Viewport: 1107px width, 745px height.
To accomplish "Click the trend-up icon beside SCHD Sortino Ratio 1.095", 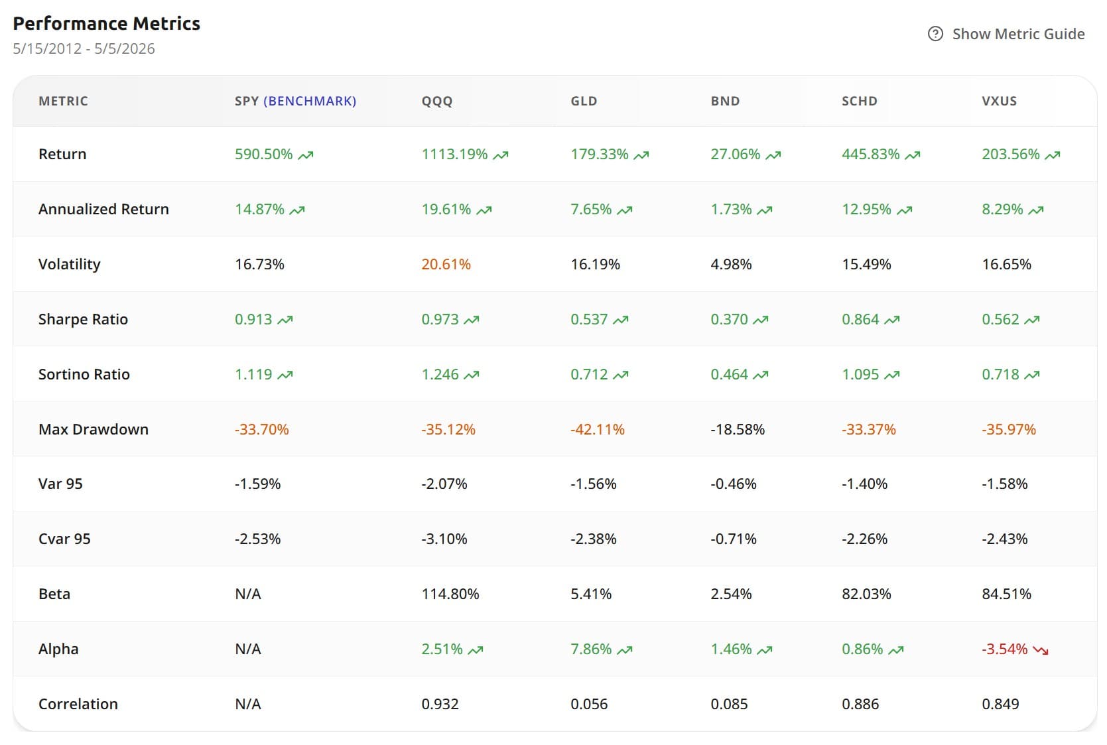I will coord(892,375).
